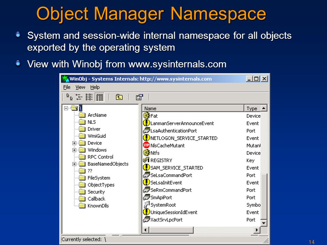Click the Key type cell for REGISTRY

tap(250, 160)
